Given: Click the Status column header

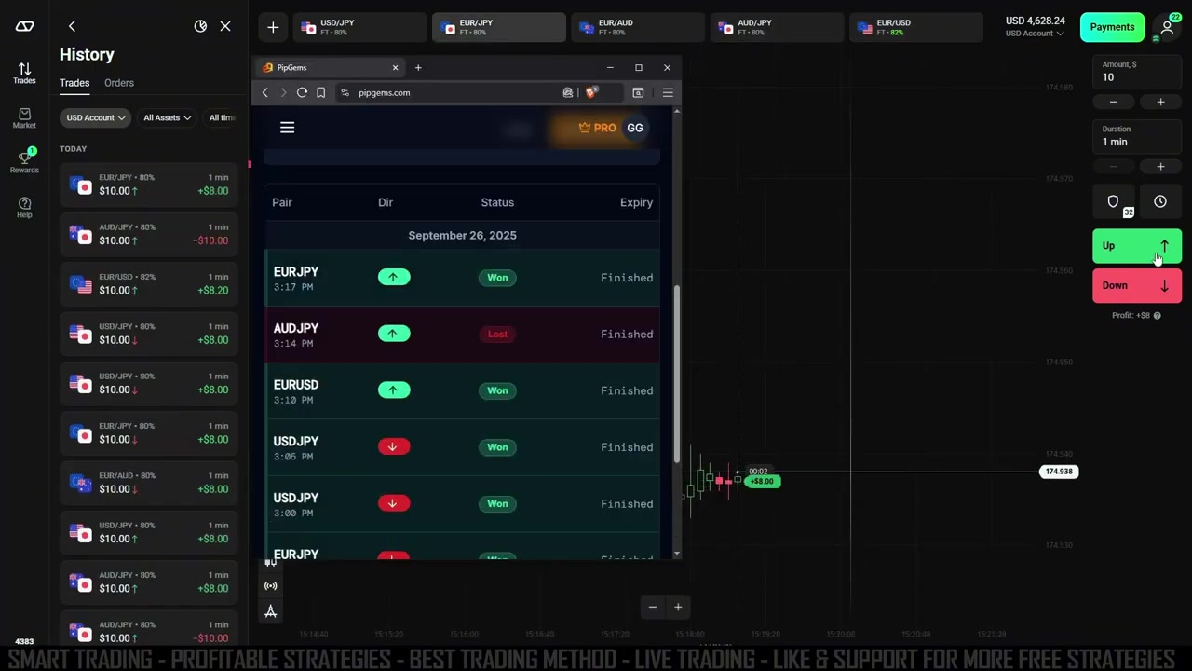Looking at the screenshot, I should point(497,202).
